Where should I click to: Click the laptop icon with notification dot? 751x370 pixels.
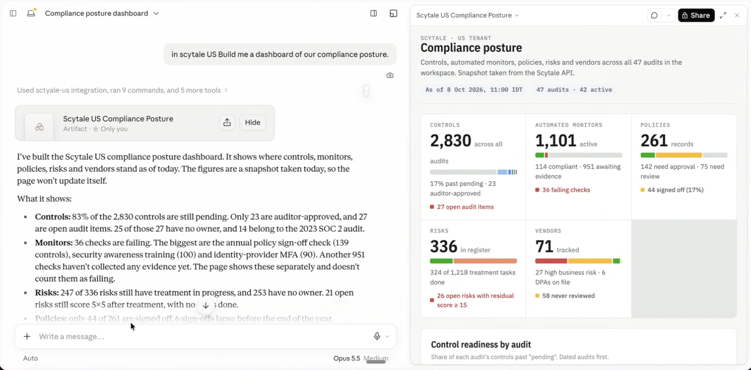point(32,13)
